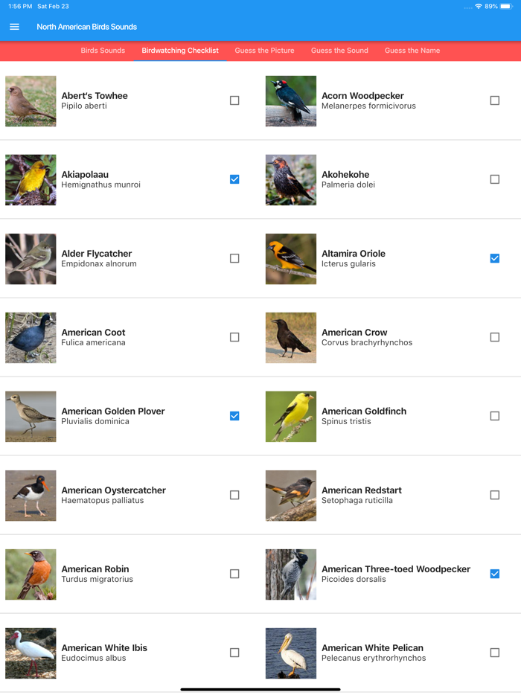View the American White Ibis thumbnail

coord(30,653)
